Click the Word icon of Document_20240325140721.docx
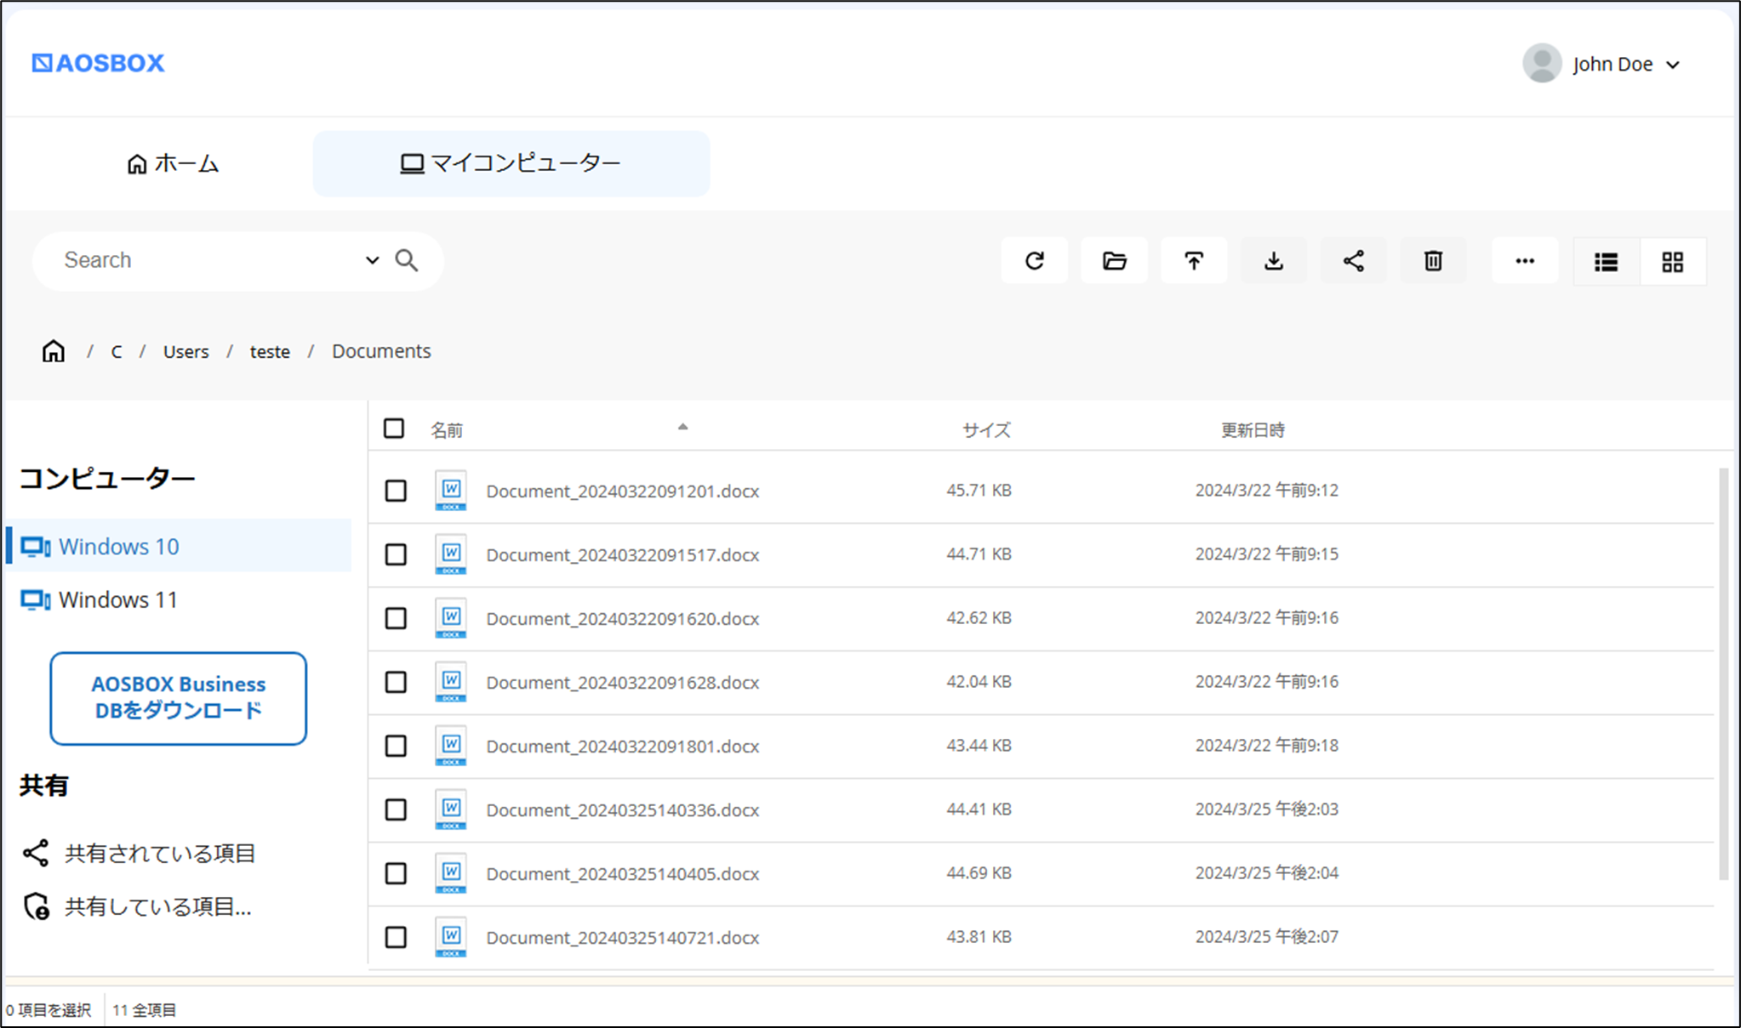This screenshot has height=1028, width=1741. tap(451, 937)
